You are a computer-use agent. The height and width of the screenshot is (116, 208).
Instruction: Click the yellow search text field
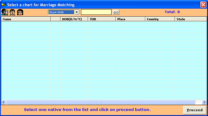tap(96, 12)
